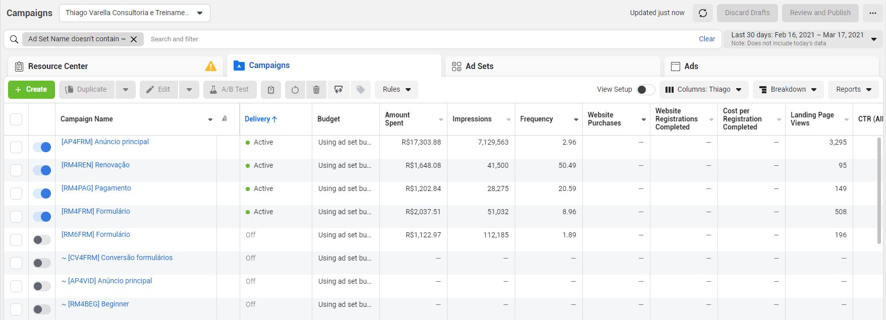This screenshot has height=320, width=886.
Task: Switch to the Ad Sets tab
Action: click(479, 66)
